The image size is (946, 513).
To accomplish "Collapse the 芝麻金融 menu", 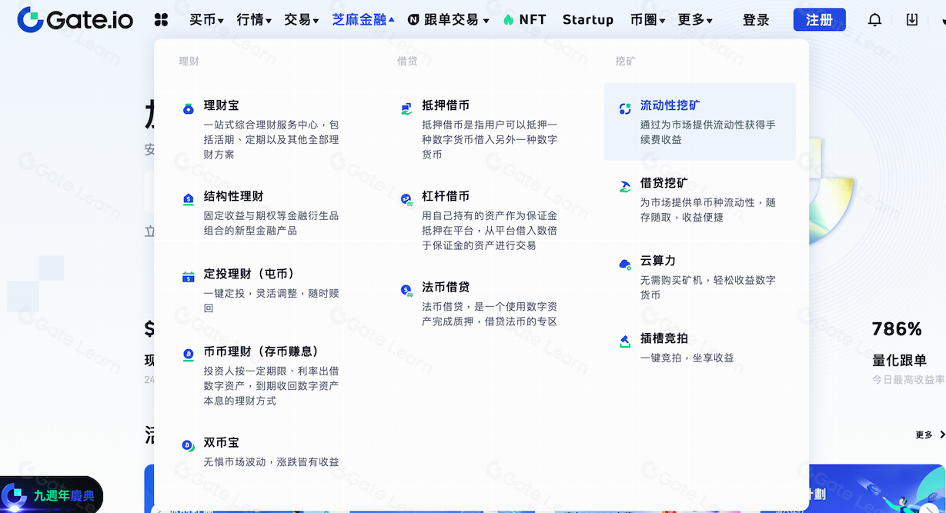I will (x=363, y=20).
